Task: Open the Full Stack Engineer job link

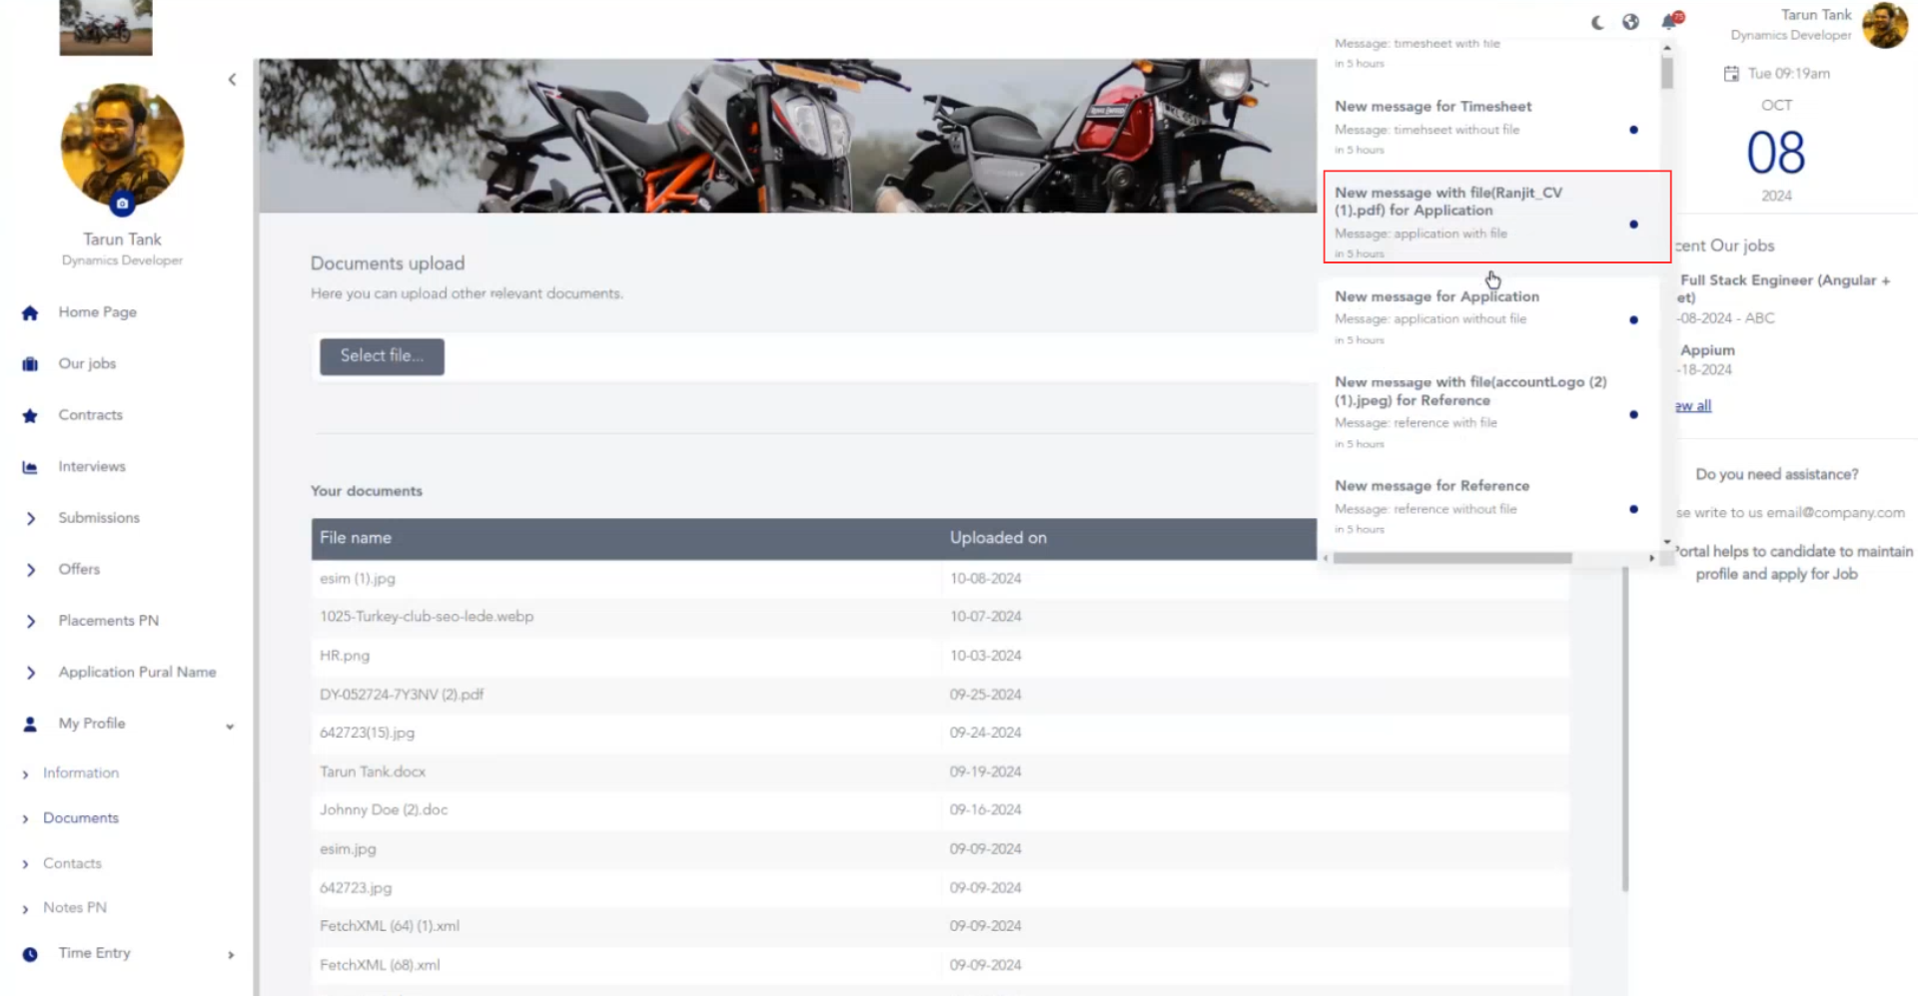Action: pyautogui.click(x=1784, y=289)
